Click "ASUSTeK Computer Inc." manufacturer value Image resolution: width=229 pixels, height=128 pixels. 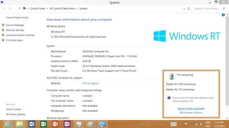click(96, 51)
